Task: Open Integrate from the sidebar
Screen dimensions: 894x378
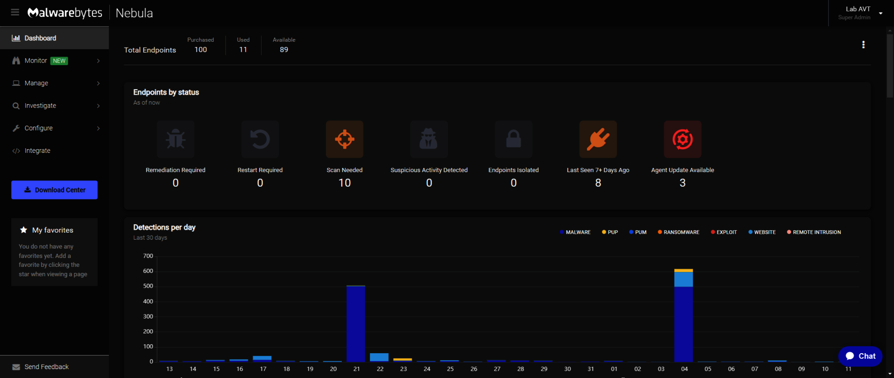Action: coord(37,151)
